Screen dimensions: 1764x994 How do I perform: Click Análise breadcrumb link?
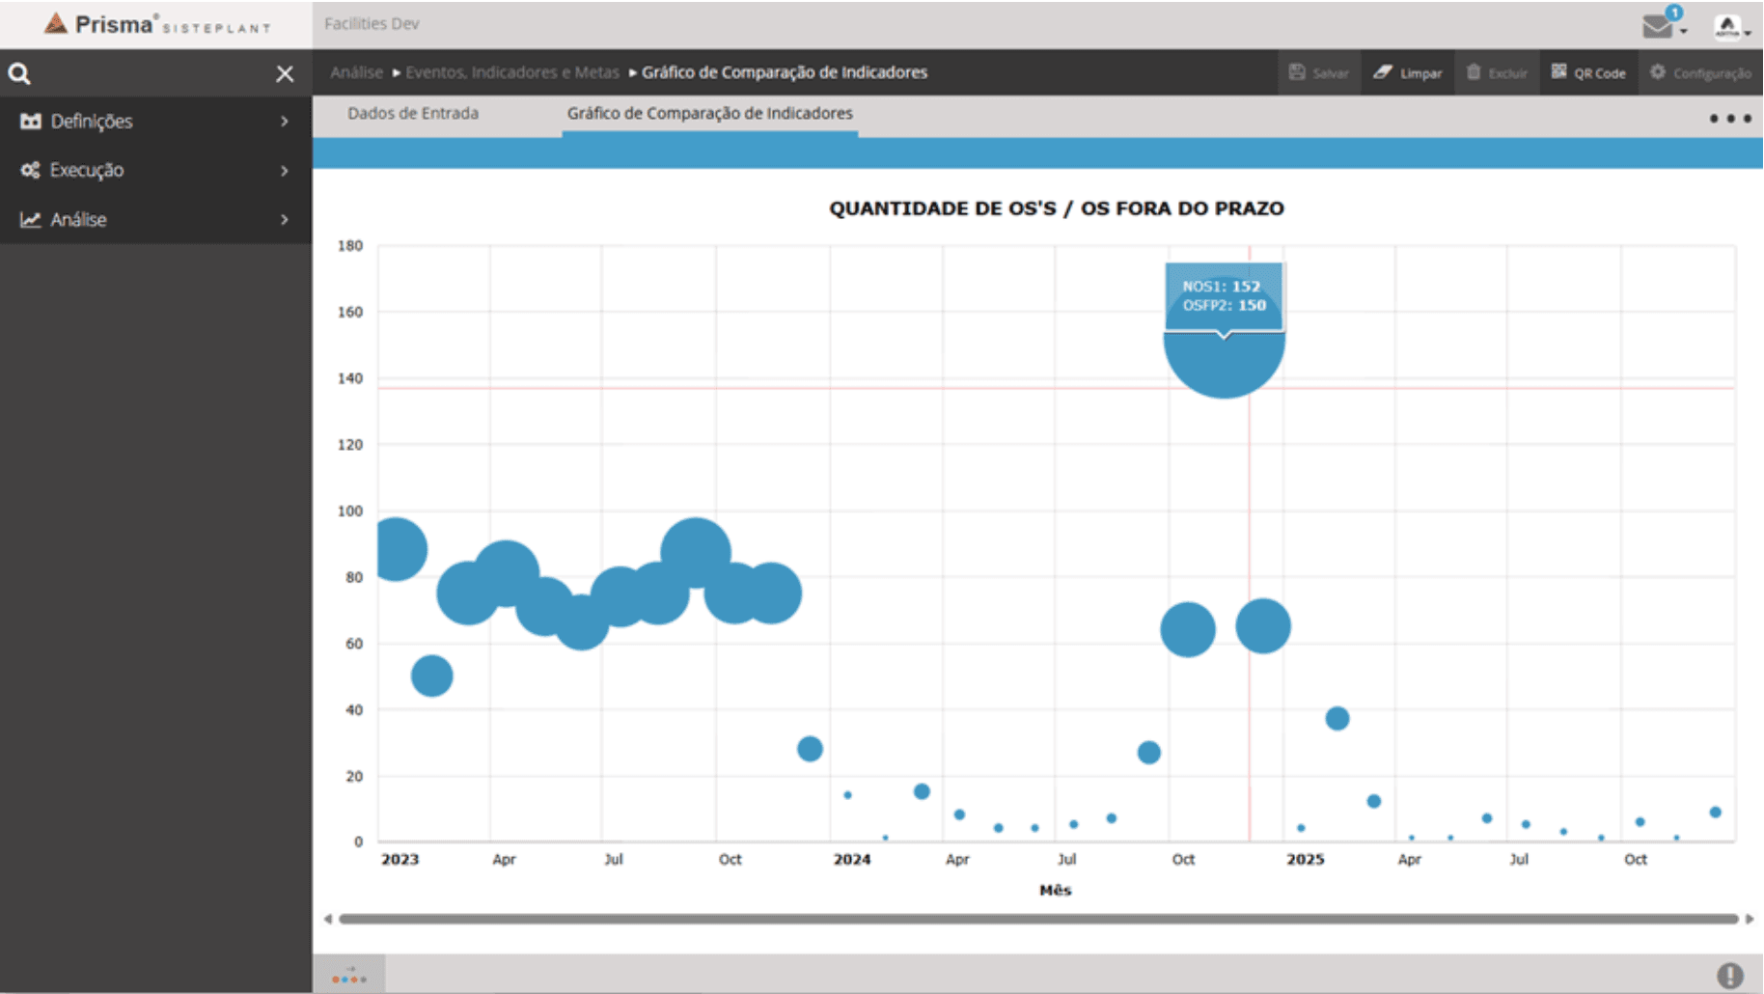coord(356,72)
